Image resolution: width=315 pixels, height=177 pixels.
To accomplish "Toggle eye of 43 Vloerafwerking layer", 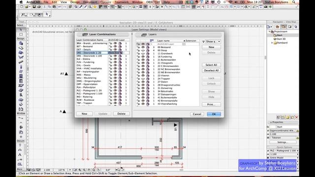I will click(143, 104).
